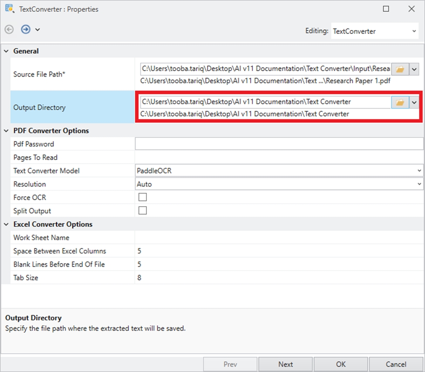Expand Source File Path dropdown arrow

(414, 69)
